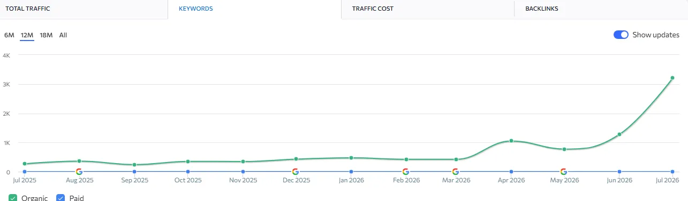Viewport: 688px width, 201px height.
Task: Click the organic data point for Jan 2026
Action: (x=351, y=158)
